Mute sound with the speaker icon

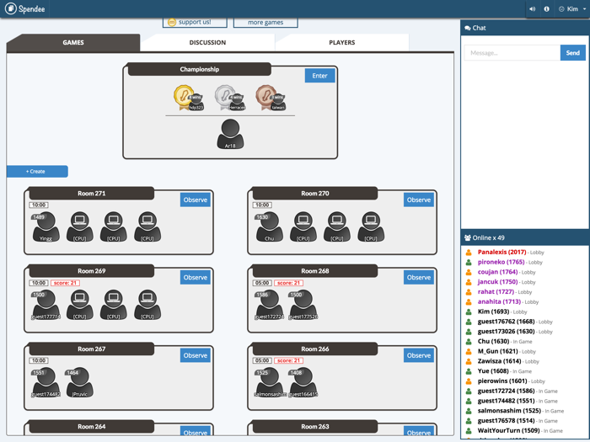tap(532, 9)
